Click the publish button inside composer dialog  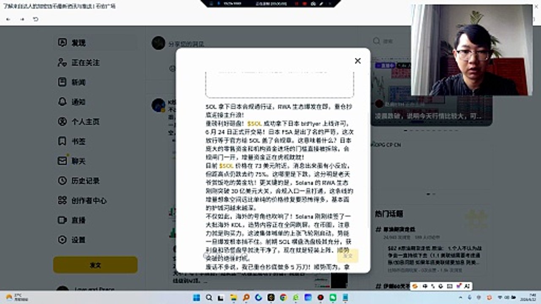click(x=347, y=255)
